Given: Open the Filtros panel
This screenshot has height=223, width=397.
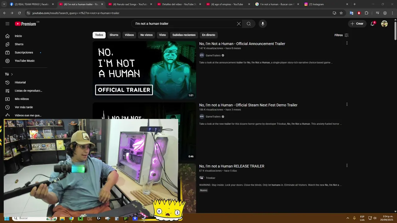Looking at the screenshot, I should (341, 35).
